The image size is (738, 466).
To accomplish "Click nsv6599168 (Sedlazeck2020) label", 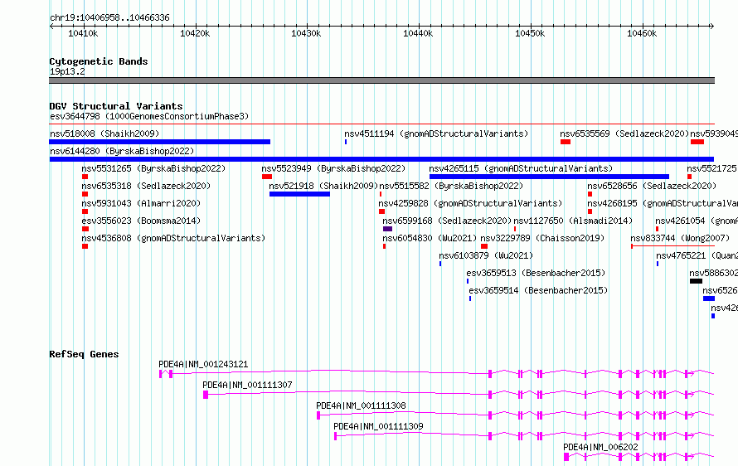I will tap(447, 221).
